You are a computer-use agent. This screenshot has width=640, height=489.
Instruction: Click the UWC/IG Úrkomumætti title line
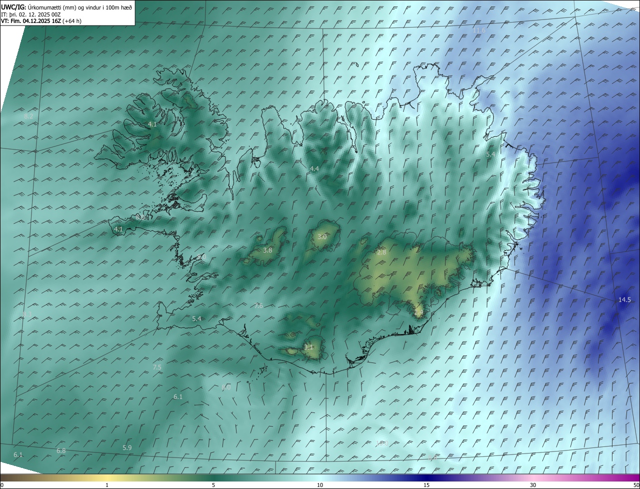point(66,7)
